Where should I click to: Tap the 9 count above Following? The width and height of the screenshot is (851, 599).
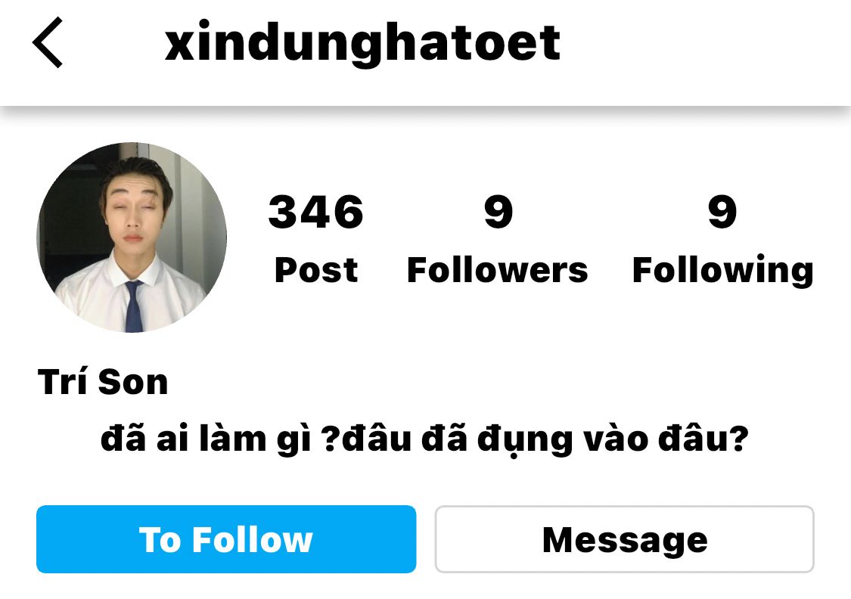tap(722, 212)
